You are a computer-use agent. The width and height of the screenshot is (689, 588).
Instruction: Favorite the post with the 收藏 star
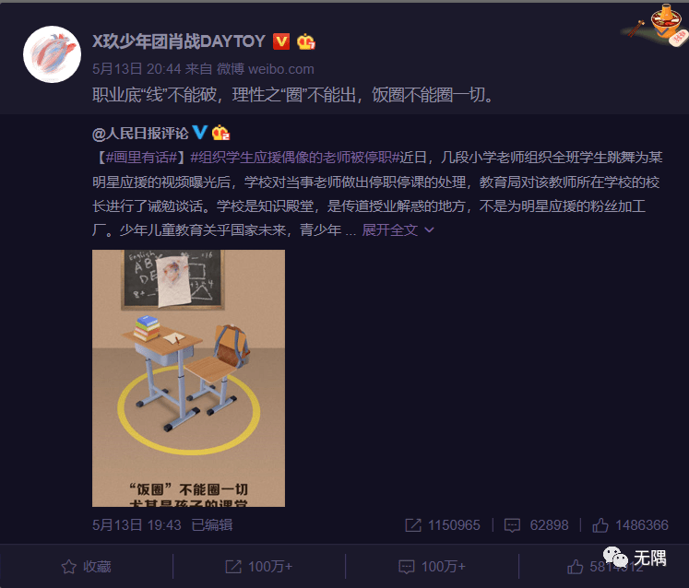click(86, 567)
